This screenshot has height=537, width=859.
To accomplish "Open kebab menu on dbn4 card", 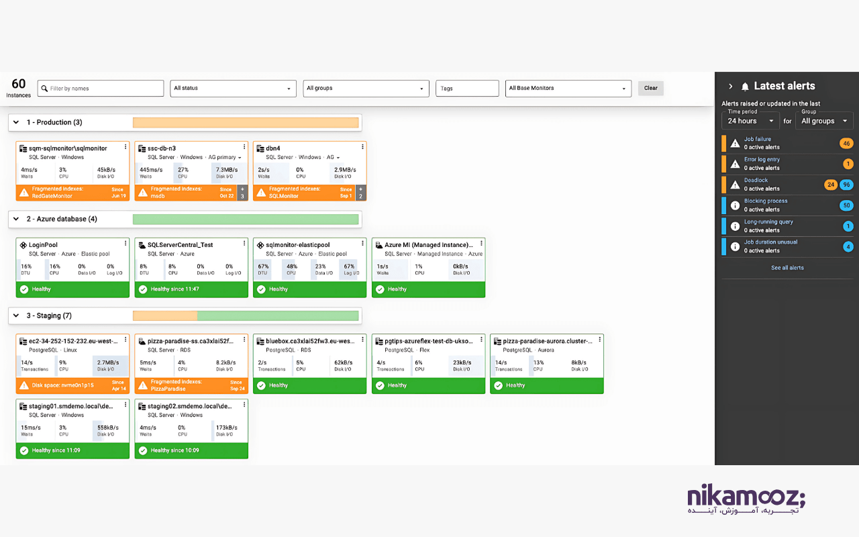I will (362, 147).
